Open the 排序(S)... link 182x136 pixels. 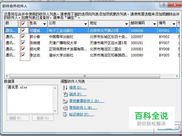click(78, 87)
